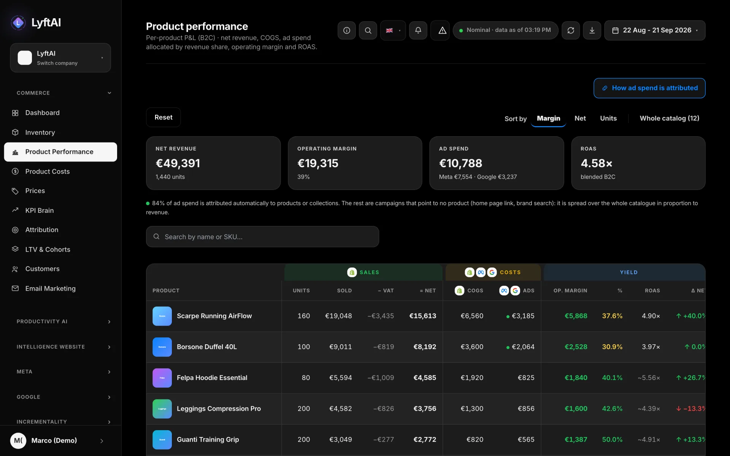This screenshot has height=456, width=730.
Task: Click Guanti Training Grip product name
Action: click(x=208, y=440)
